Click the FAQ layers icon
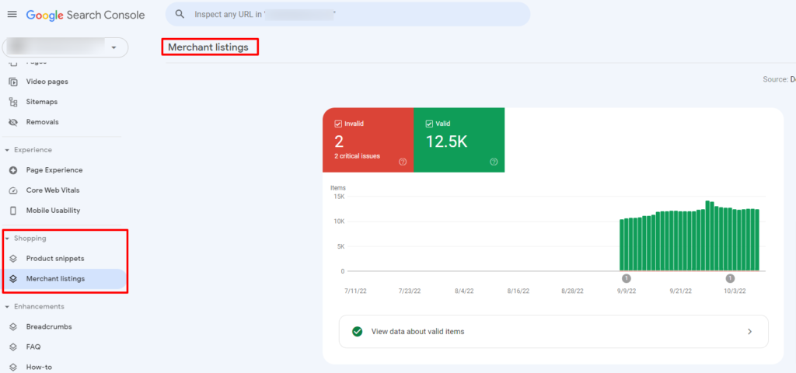 pyautogui.click(x=14, y=347)
